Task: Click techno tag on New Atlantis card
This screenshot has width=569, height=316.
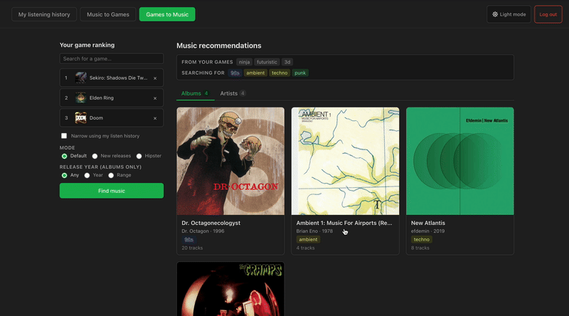Action: point(421,240)
